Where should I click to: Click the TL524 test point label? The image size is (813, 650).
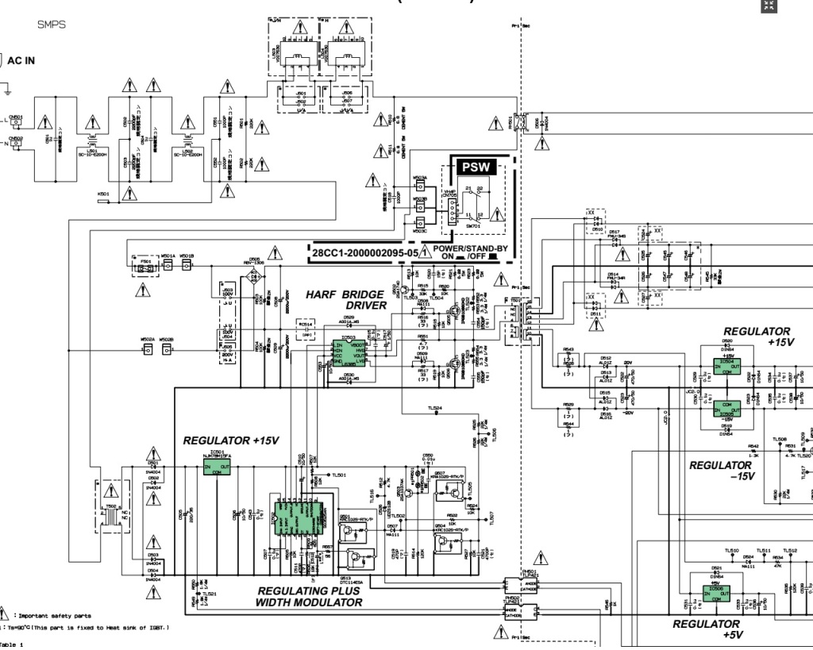435,409
